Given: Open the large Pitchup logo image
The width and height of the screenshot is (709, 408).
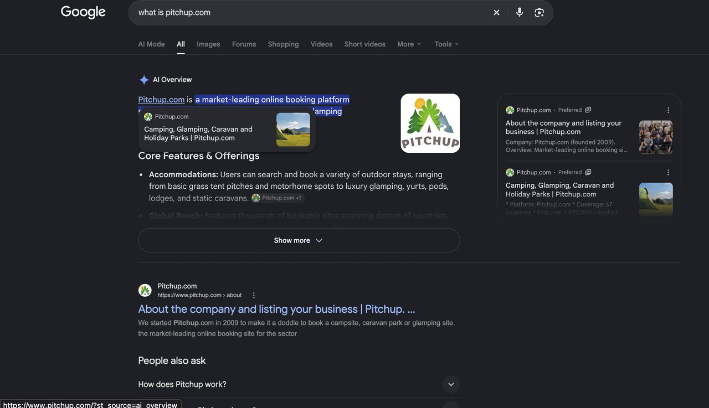Looking at the screenshot, I should 430,123.
